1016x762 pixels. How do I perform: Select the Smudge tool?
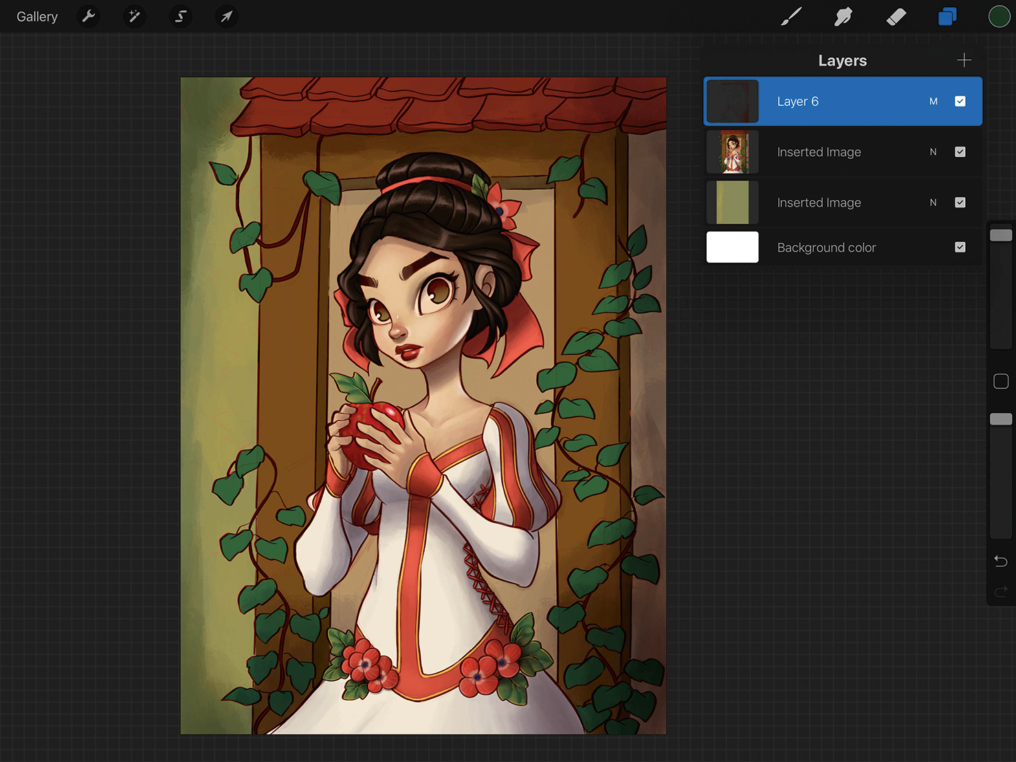tap(843, 17)
